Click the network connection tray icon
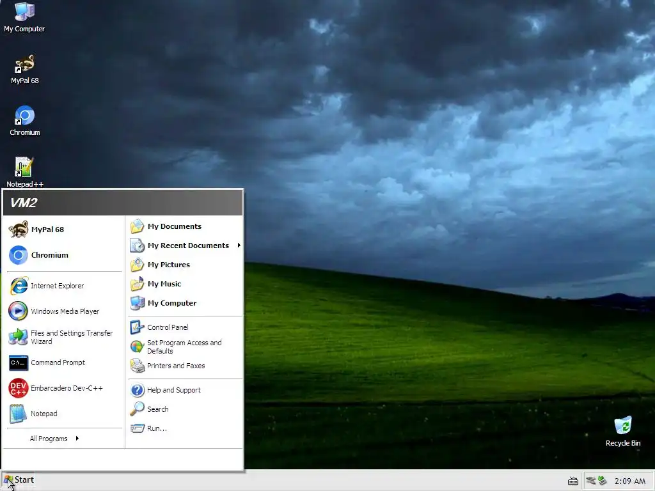The height and width of the screenshot is (491, 655). [x=590, y=481]
